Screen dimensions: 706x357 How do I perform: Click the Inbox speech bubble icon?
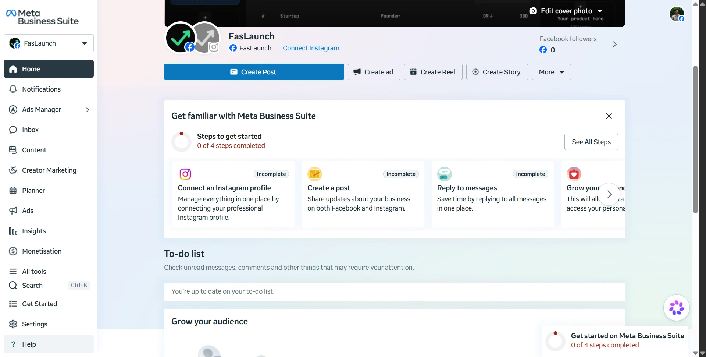13,130
